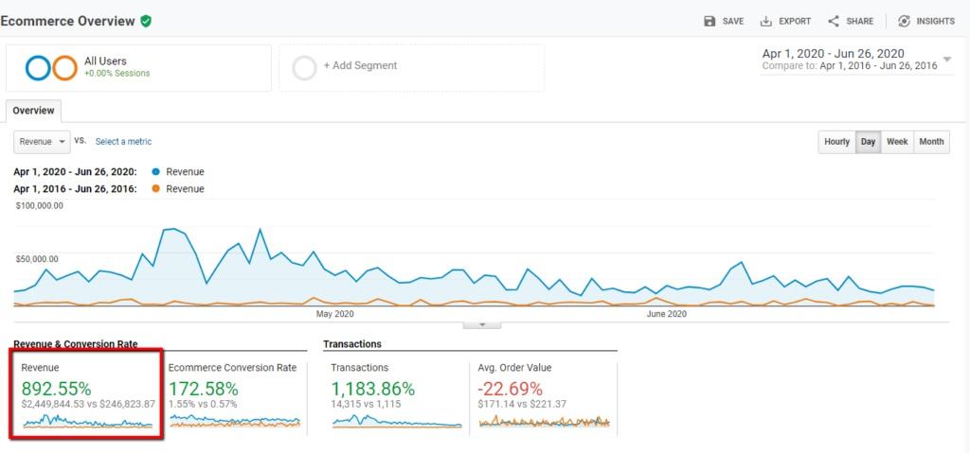Click the Export download icon

click(x=765, y=21)
